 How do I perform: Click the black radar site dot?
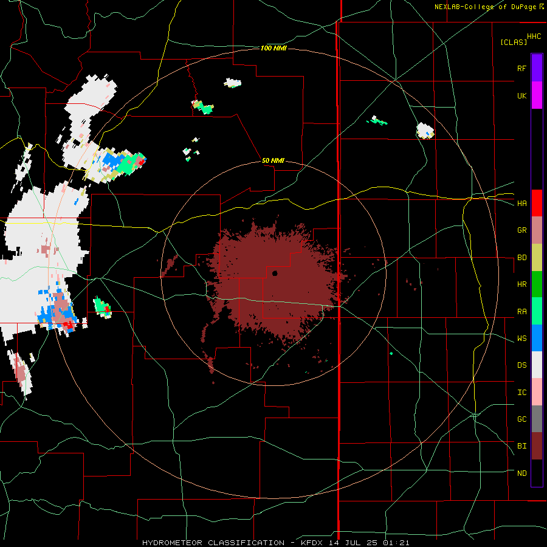coord(275,273)
